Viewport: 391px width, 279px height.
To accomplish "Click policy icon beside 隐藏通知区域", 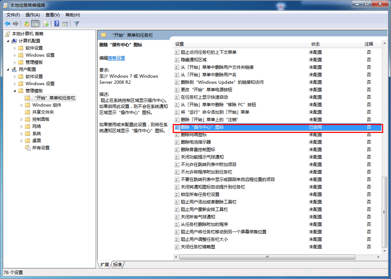I will [177, 60].
